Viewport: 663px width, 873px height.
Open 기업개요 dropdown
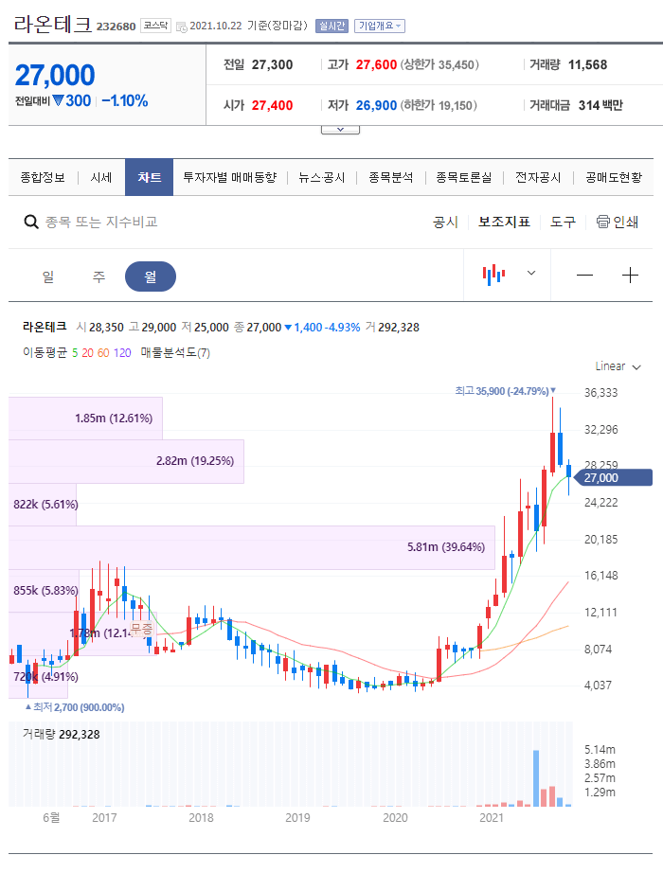[380, 27]
